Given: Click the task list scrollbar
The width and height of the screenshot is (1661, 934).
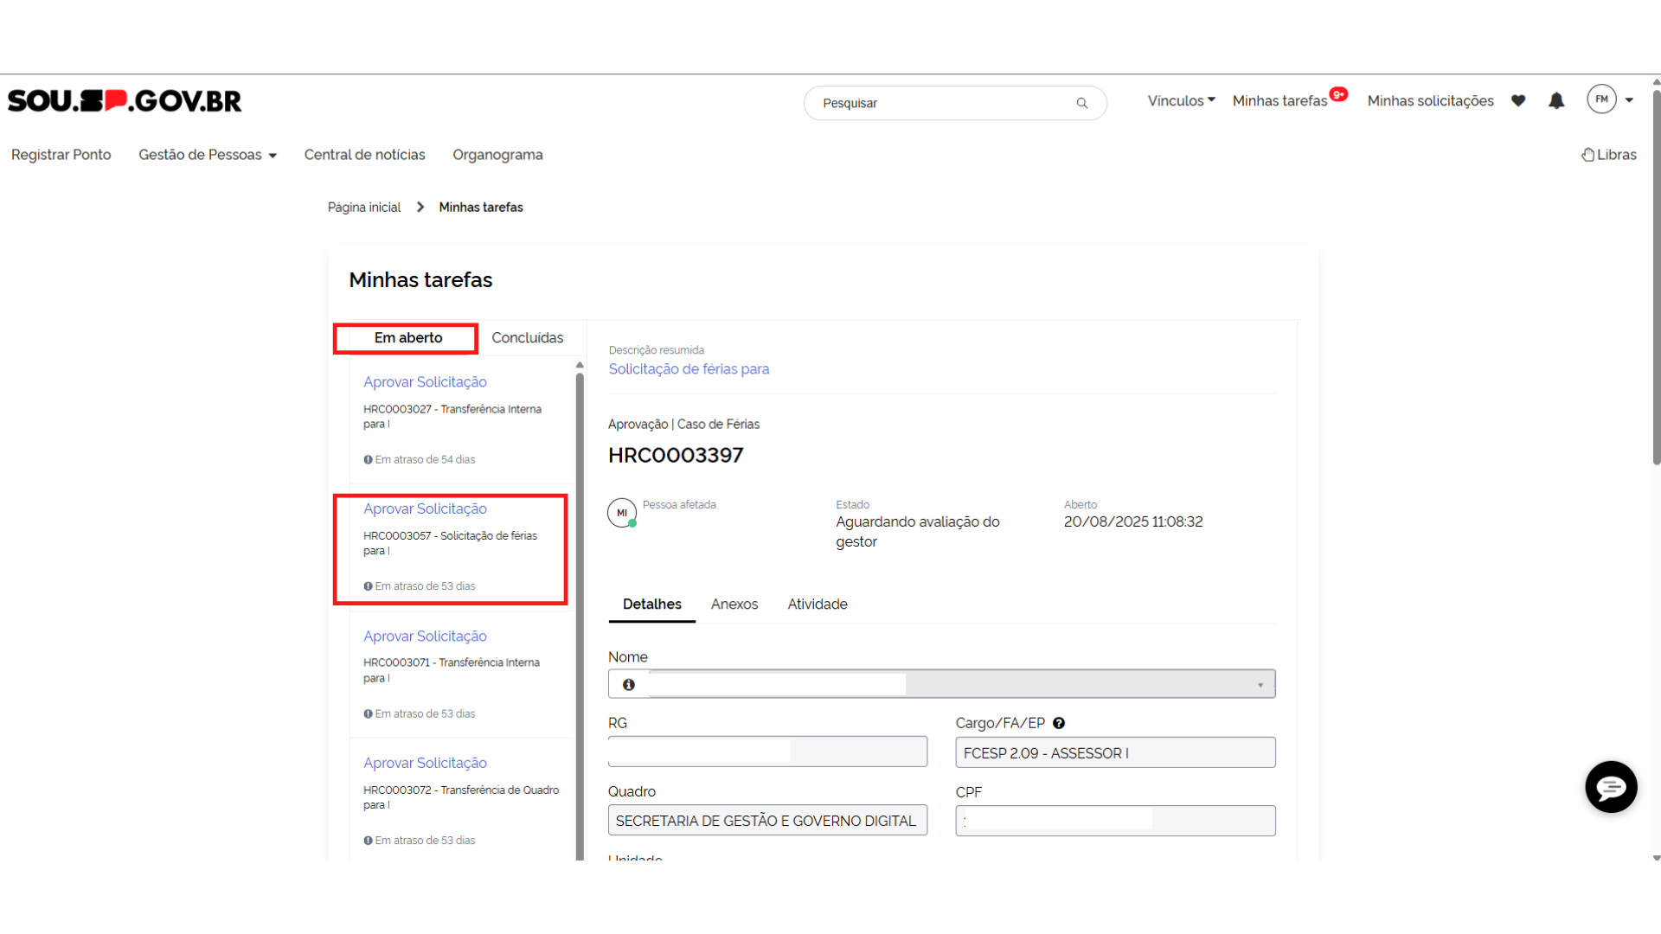Looking at the screenshot, I should pos(580,605).
